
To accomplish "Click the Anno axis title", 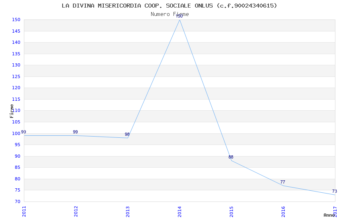I will 329,215.
